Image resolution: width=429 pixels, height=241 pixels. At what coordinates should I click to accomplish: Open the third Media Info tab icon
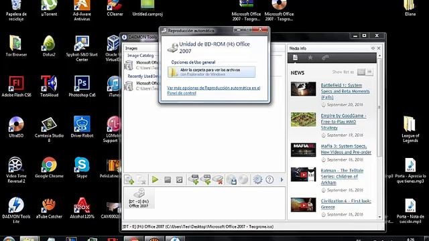(325, 58)
